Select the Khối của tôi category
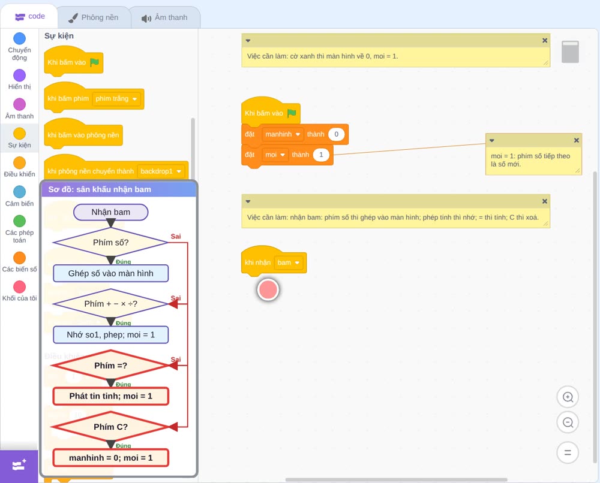Screen dimensions: 600x483 19,291
